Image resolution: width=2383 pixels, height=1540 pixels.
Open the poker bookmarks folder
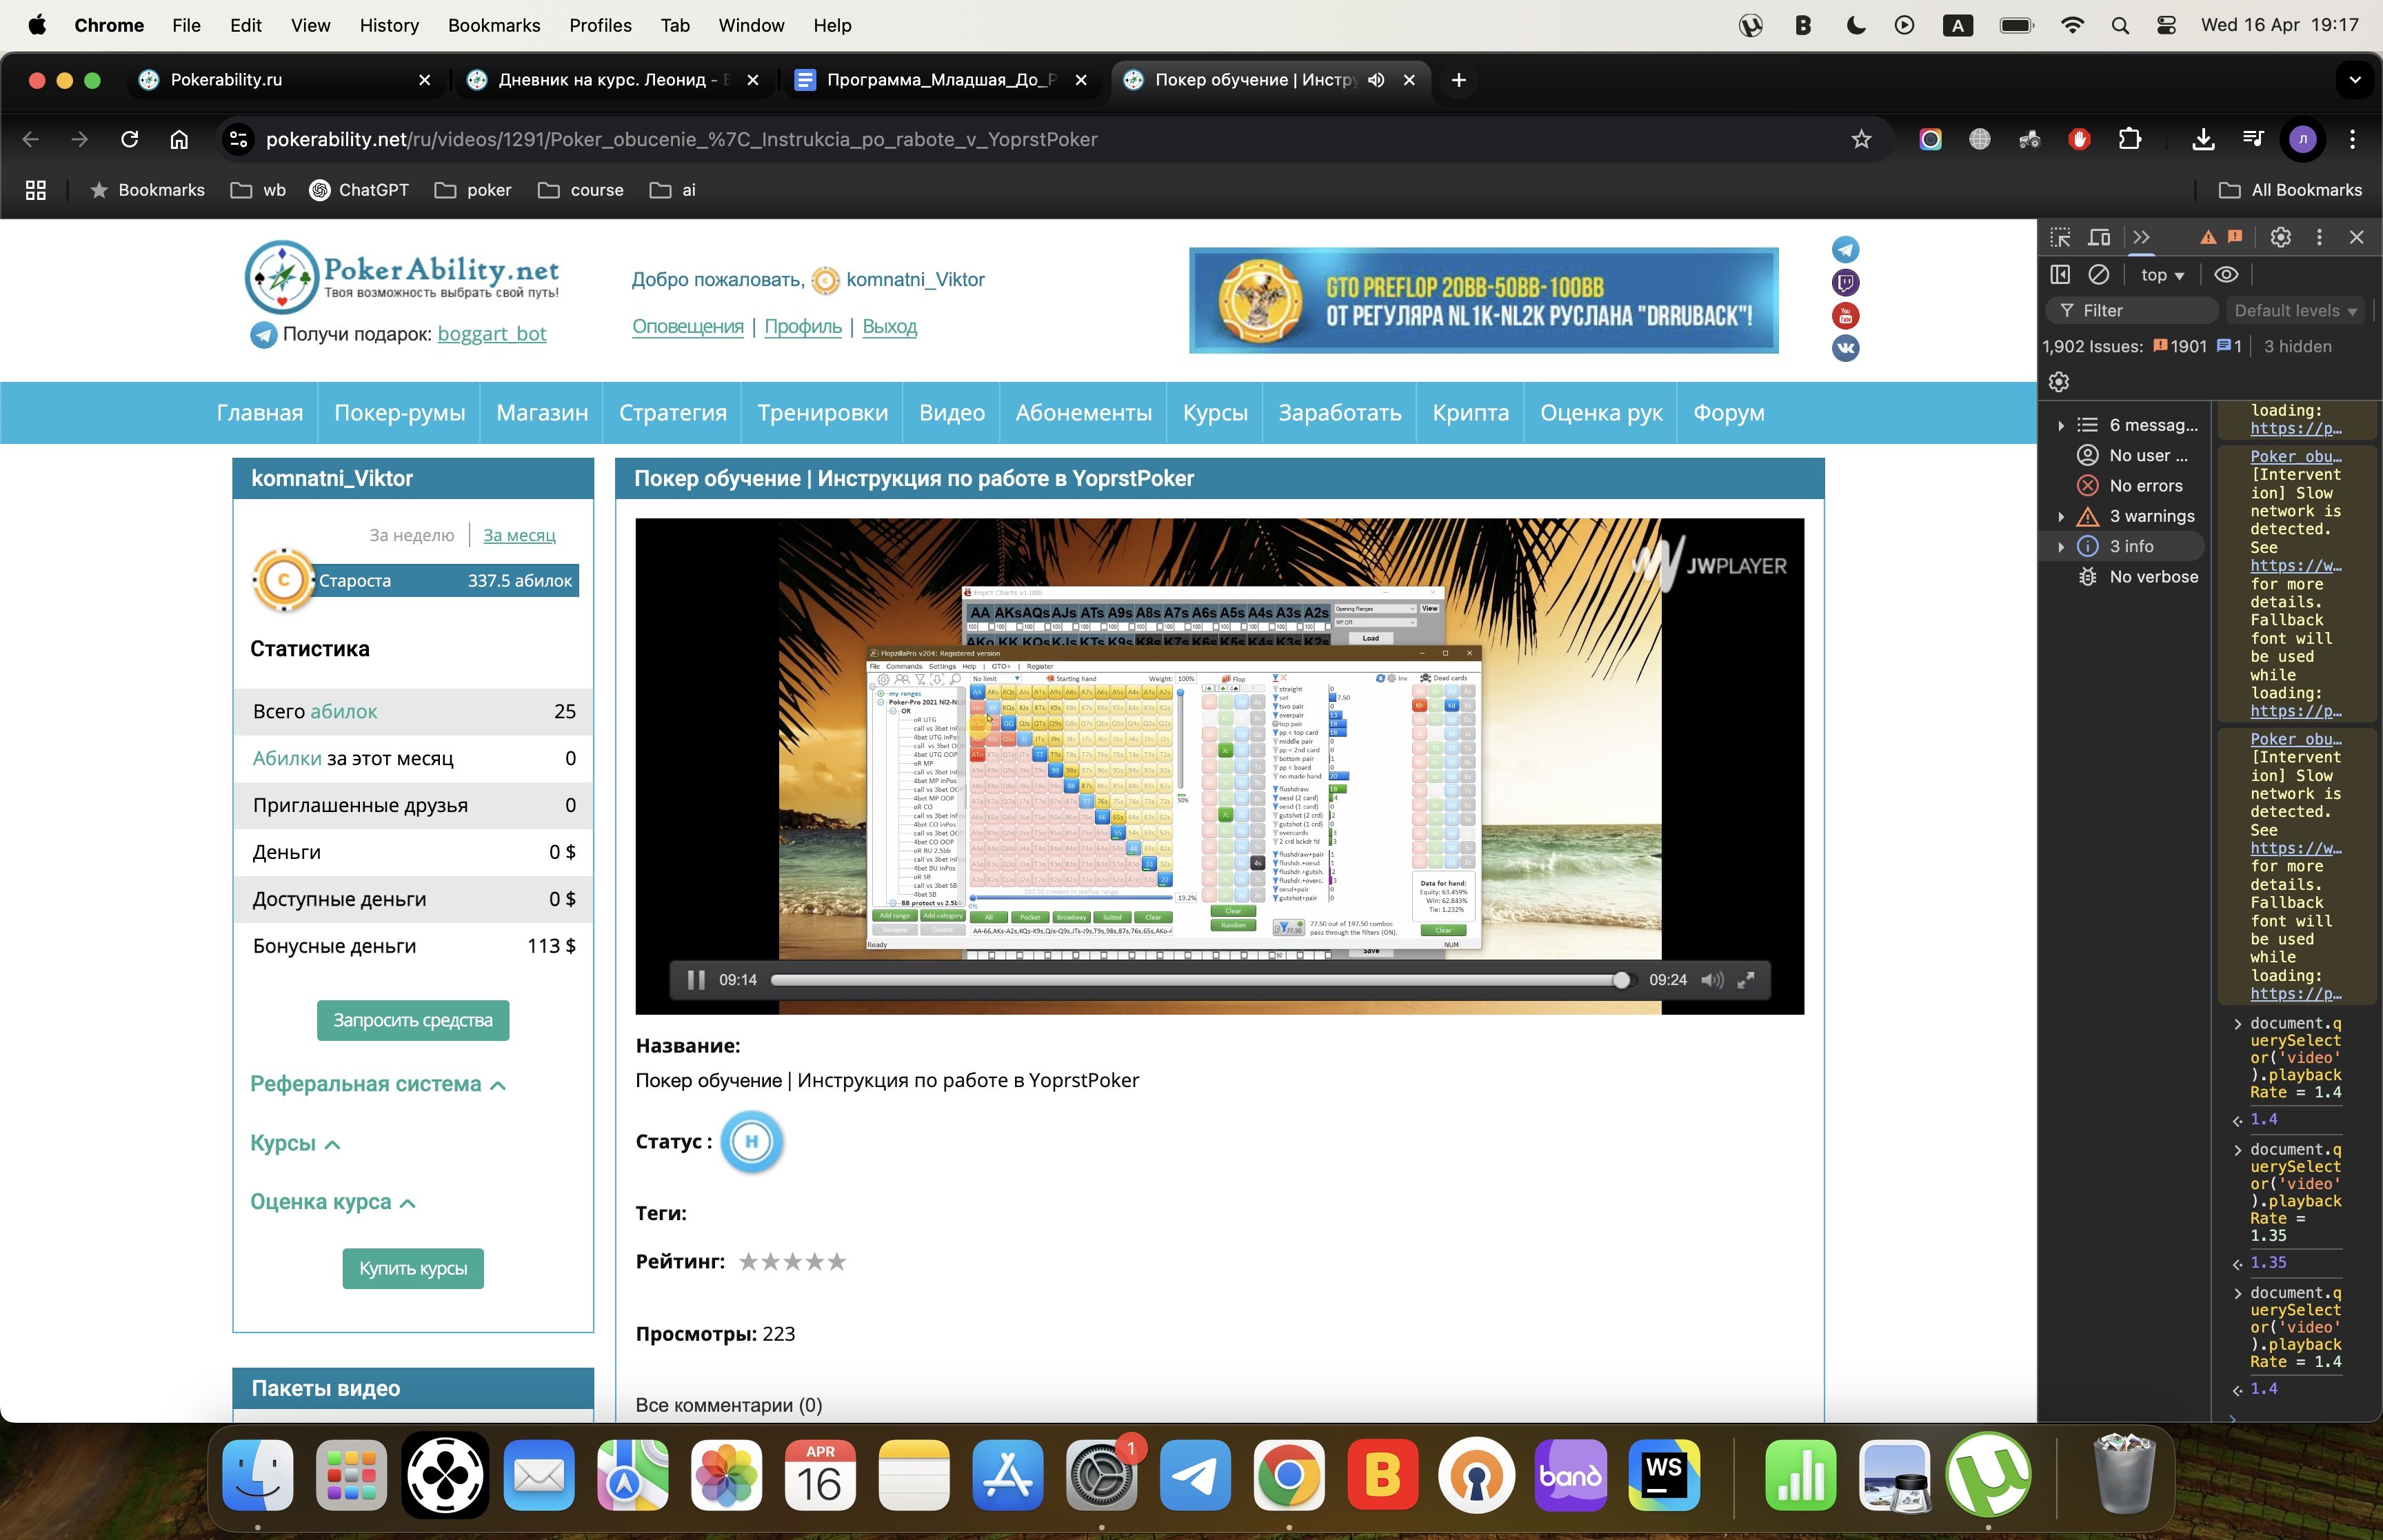473,190
